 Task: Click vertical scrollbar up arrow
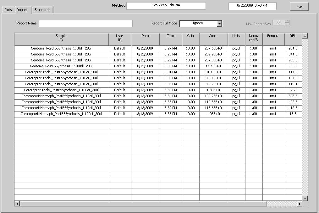click(305, 36)
